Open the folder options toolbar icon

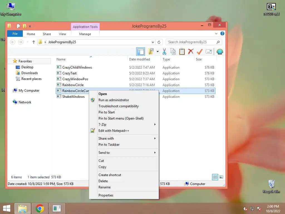[x=151, y=52]
